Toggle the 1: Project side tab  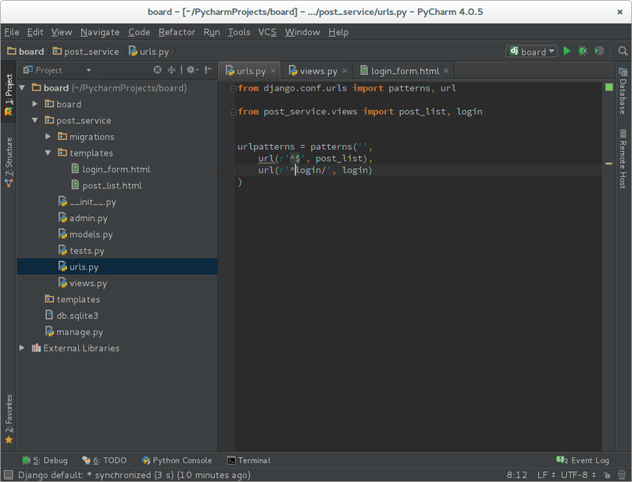click(9, 95)
